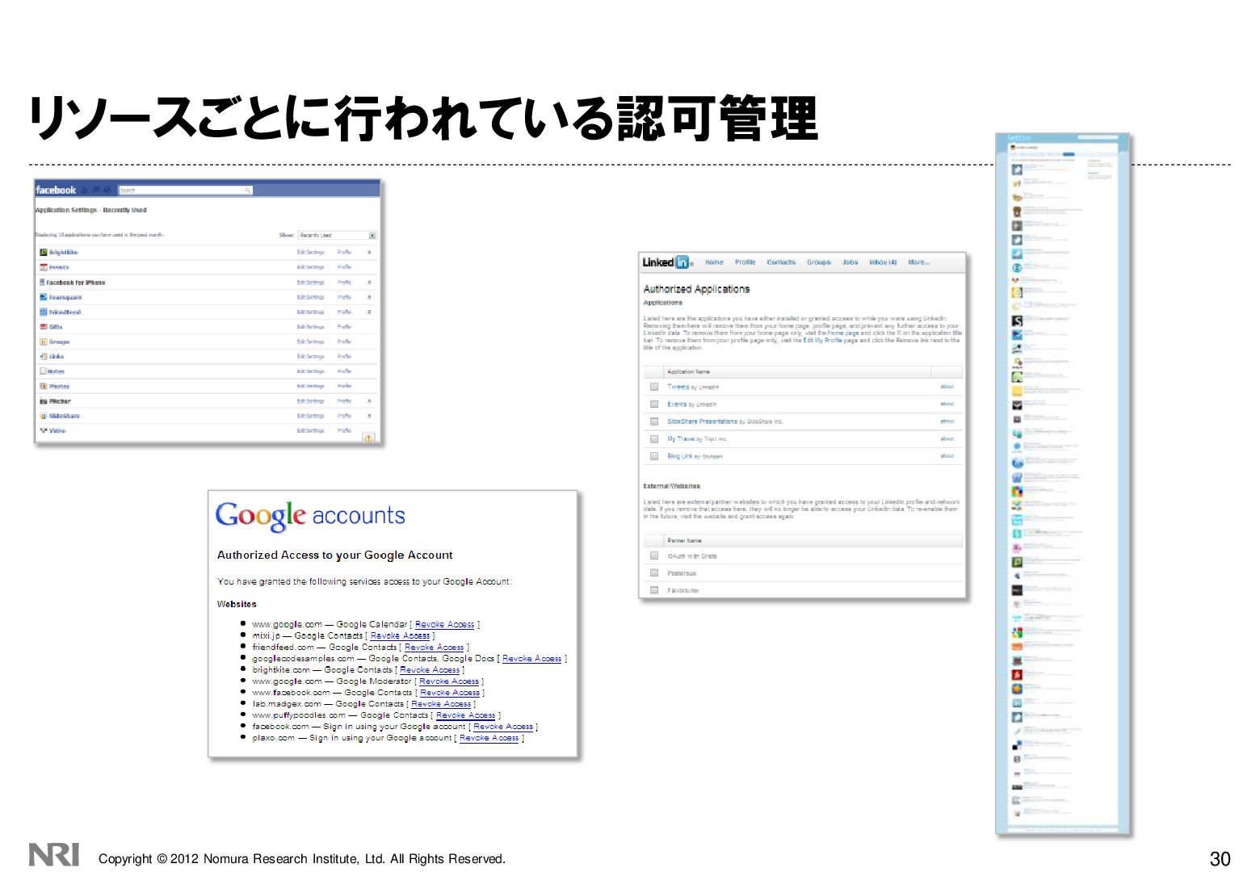Image resolution: width=1260 pixels, height=872 pixels.
Task: Open LinkedIn Inbox (4) tab
Action: coord(883,262)
